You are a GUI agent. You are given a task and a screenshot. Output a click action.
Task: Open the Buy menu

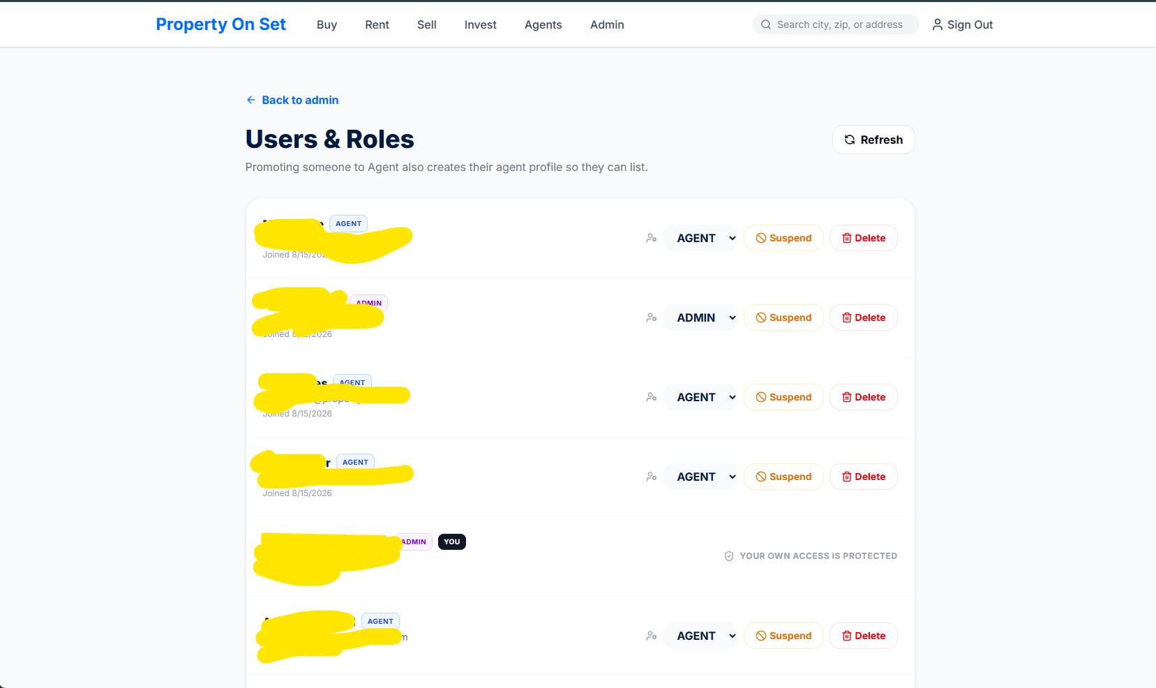tap(326, 24)
